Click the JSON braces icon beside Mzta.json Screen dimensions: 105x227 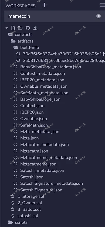tap(15, 138)
